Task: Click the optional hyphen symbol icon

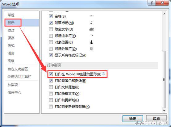Action: point(92,36)
